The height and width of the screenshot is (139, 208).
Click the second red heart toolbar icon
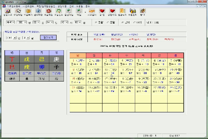click(112, 11)
